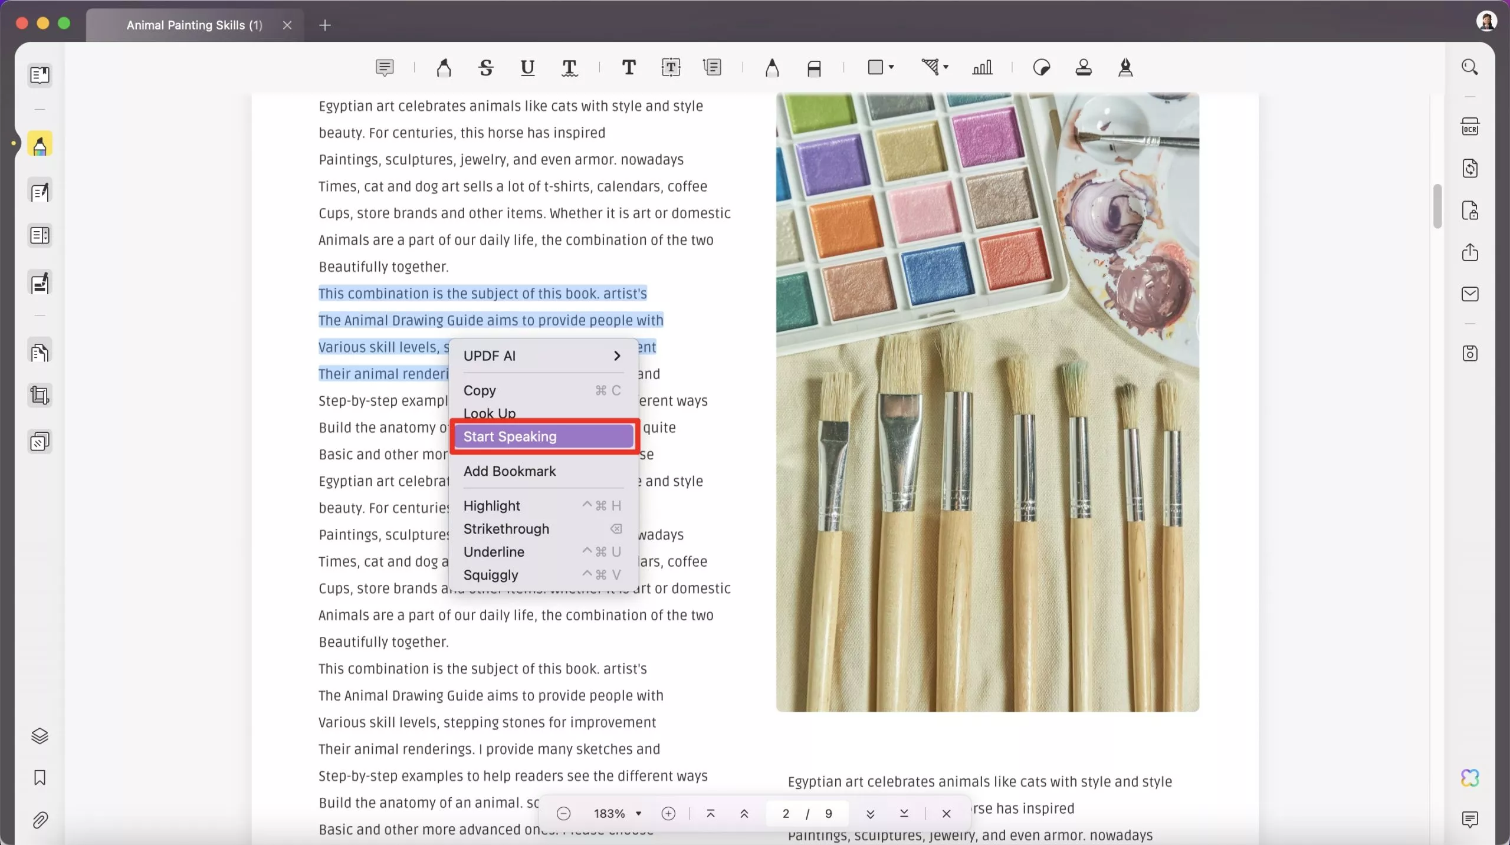Click Copy in the context menu
Screen dimensions: 1510x845
coord(479,391)
